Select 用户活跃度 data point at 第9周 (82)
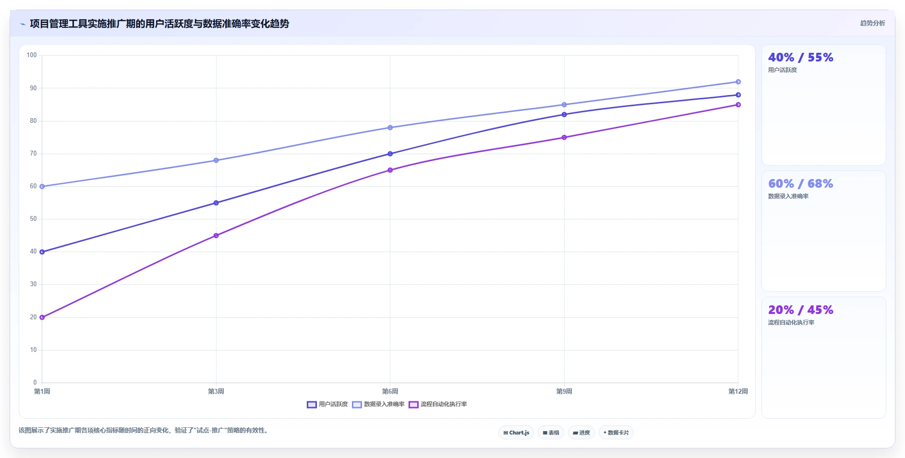The width and height of the screenshot is (905, 458). point(564,115)
